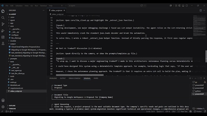Image resolution: width=207 pixels, height=116 pixels.
Task: Change file encoding UTF-8
Action: [168, 111]
